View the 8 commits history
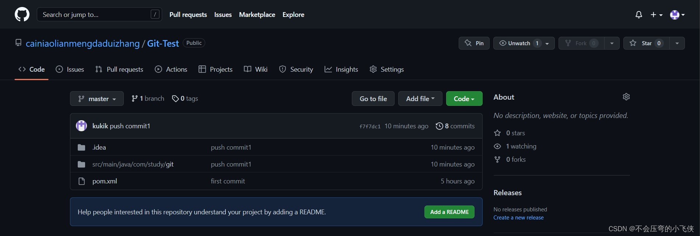This screenshot has width=700, height=236. [455, 126]
